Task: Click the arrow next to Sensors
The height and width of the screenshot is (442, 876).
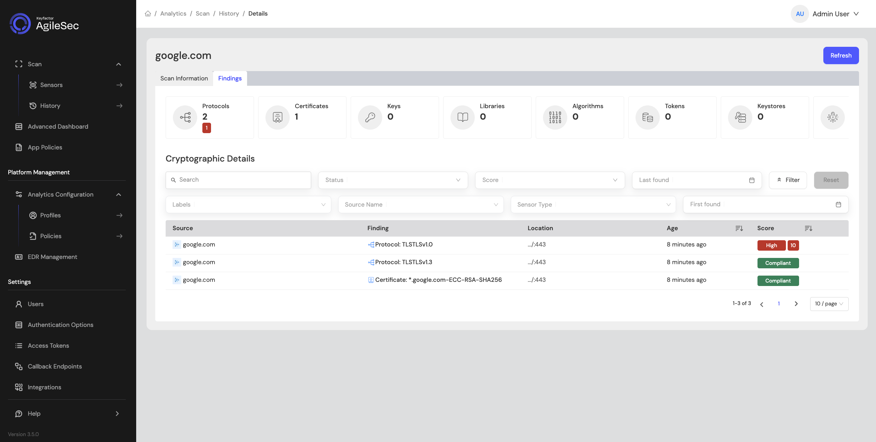Action: coord(120,85)
